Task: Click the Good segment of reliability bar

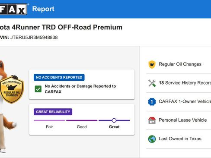Action: pyautogui.click(x=82, y=120)
